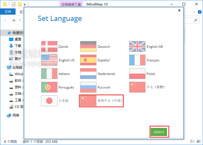Image resolution: width=203 pixels, height=145 pixels.
Task: Switch to the 应用程序工具 ribbon tab
Action: [x=71, y=4]
